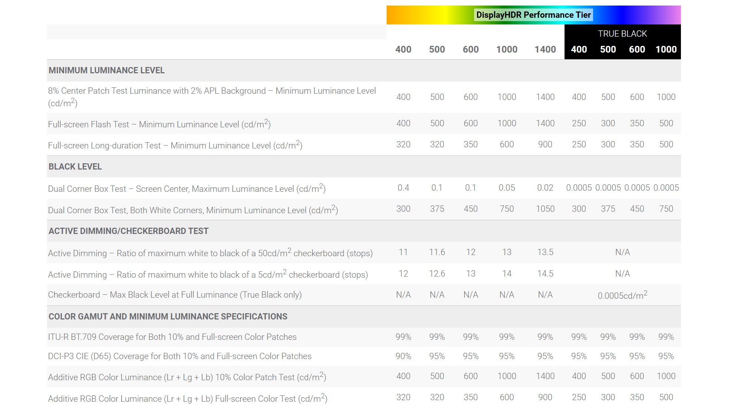Click the BLACK LEVEL section heading
The width and height of the screenshot is (738, 405).
[75, 167]
